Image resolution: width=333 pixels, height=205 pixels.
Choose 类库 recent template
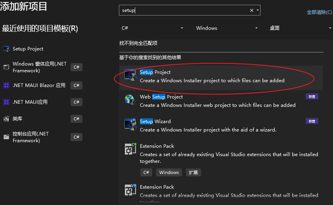point(42,118)
